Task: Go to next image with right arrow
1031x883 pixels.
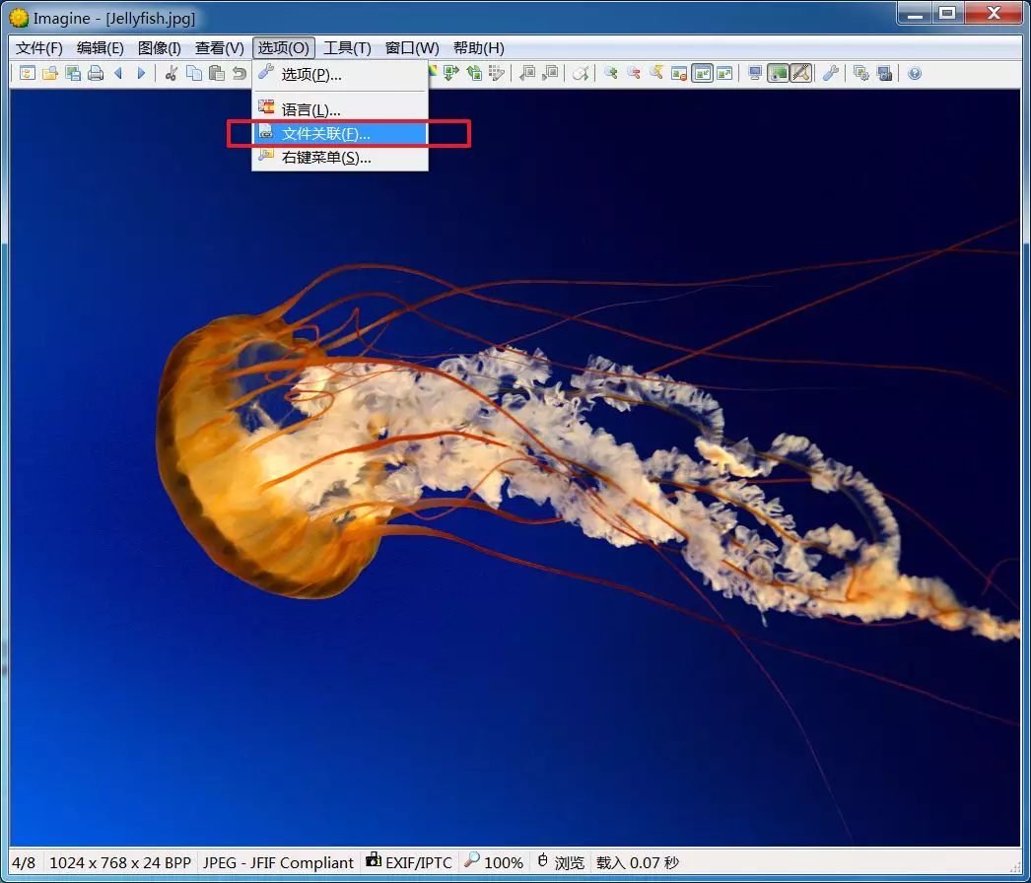Action: [x=141, y=74]
